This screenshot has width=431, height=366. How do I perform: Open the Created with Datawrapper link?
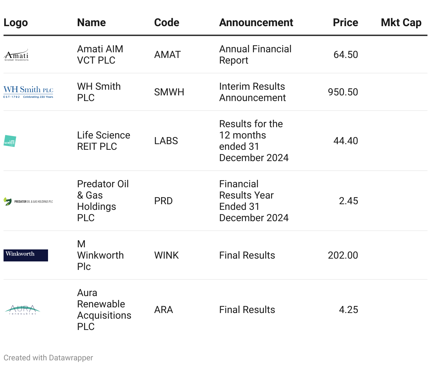(48, 358)
